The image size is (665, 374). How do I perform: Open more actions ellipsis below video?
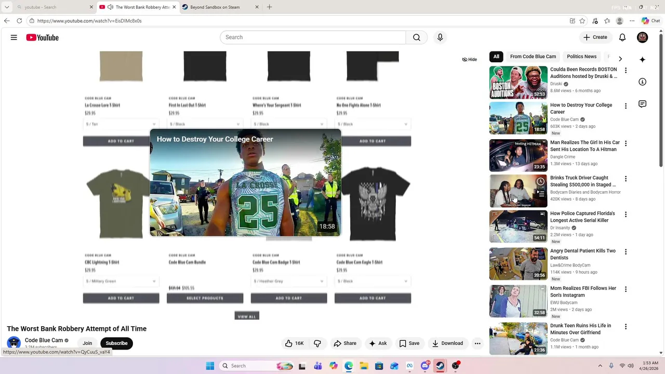[477, 343]
